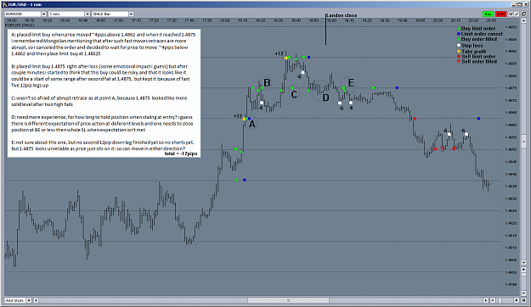Click the 16:00 time axis label
The image size is (531, 307).
point(12,20)
